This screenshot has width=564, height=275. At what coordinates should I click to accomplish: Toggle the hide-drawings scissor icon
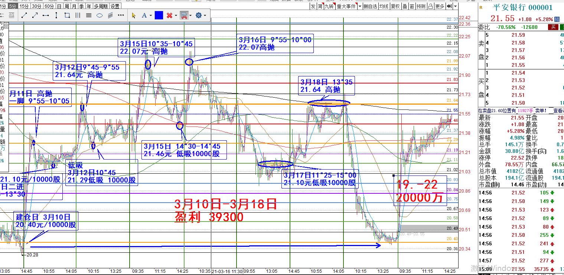183,15
